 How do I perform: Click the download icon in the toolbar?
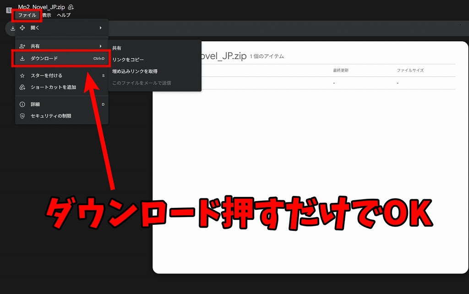pyautogui.click(x=13, y=28)
